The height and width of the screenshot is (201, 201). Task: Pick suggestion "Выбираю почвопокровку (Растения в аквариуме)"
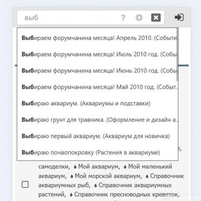tap(97, 153)
